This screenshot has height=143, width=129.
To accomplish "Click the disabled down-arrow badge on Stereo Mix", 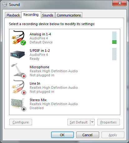I will 24,109.
